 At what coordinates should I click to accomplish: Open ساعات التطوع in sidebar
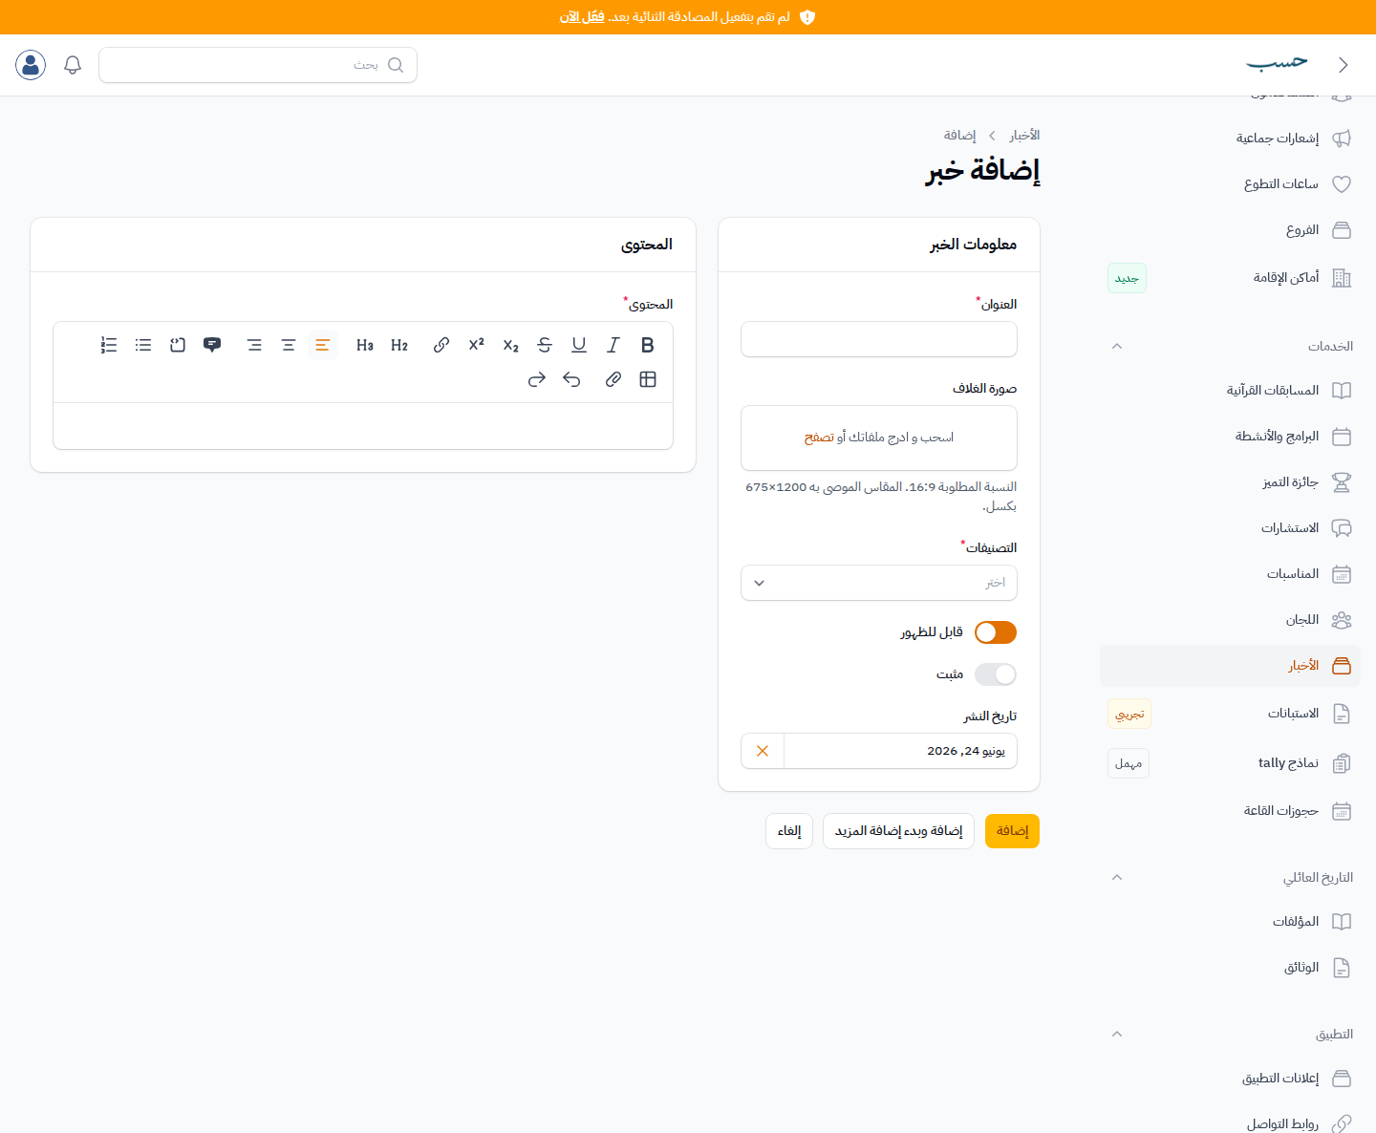coord(1230,184)
